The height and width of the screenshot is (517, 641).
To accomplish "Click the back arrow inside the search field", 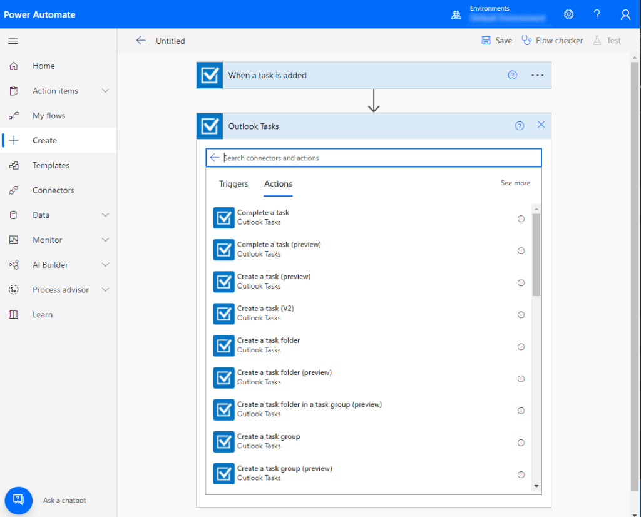I will pos(215,158).
